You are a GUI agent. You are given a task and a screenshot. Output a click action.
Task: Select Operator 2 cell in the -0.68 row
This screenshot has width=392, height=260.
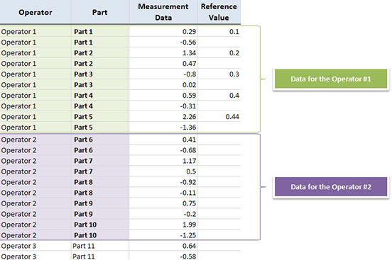tap(36, 150)
